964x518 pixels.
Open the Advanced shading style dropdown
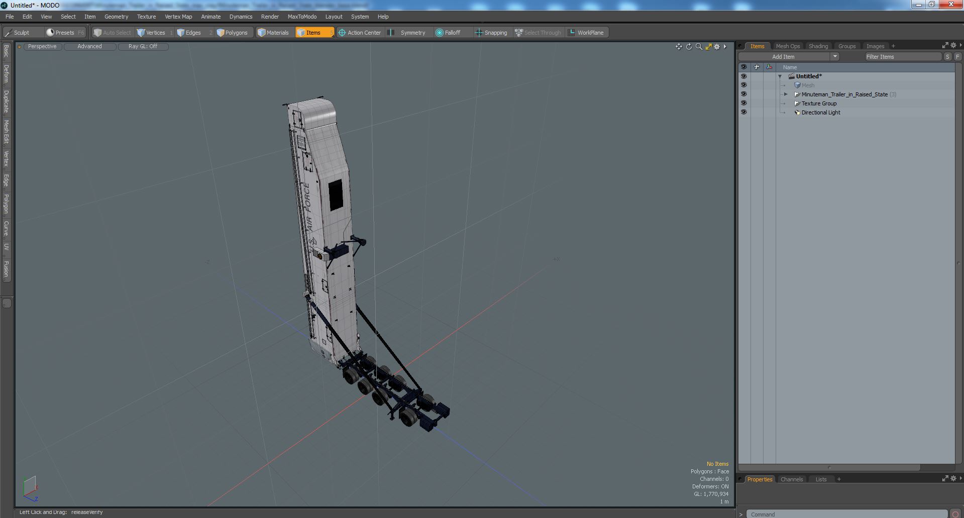(89, 47)
